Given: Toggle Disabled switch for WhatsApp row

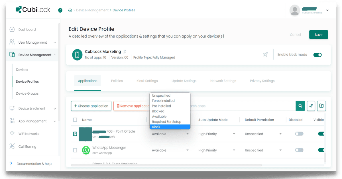Looking at the screenshot, I should 299,150.
